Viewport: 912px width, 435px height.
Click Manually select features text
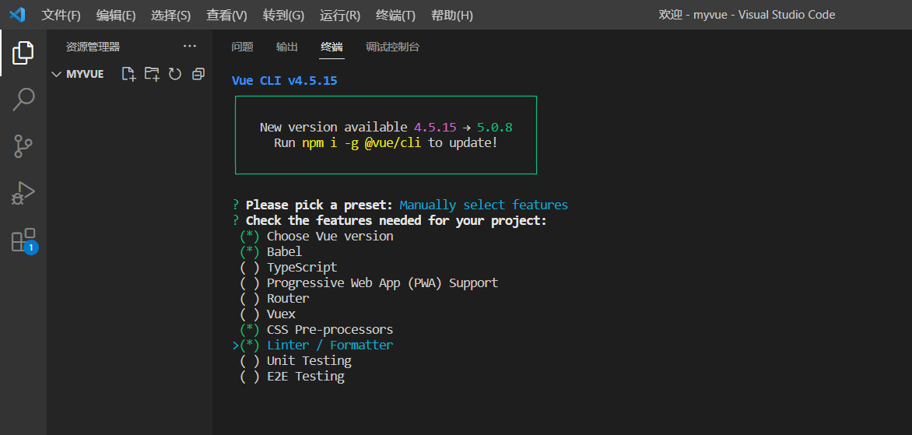tap(484, 205)
